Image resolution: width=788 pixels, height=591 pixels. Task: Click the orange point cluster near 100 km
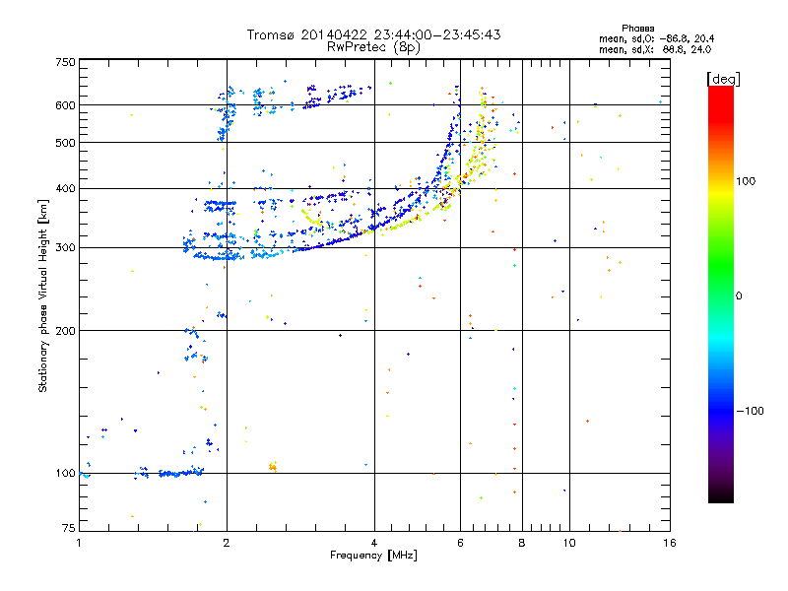point(273,466)
